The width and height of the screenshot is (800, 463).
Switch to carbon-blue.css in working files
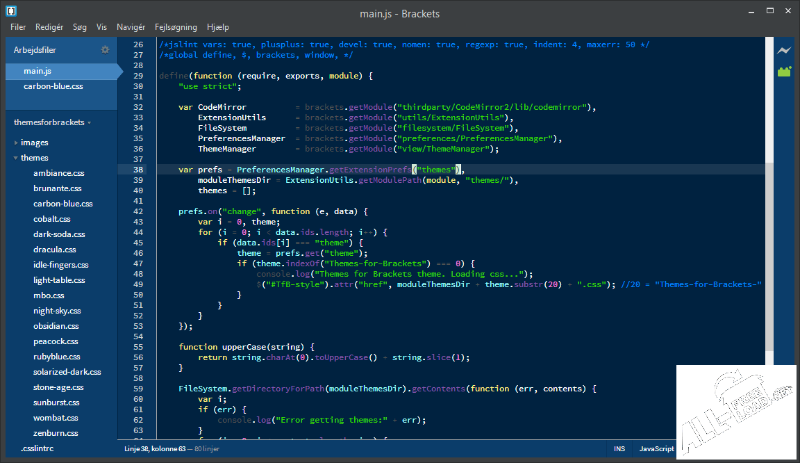click(x=53, y=86)
